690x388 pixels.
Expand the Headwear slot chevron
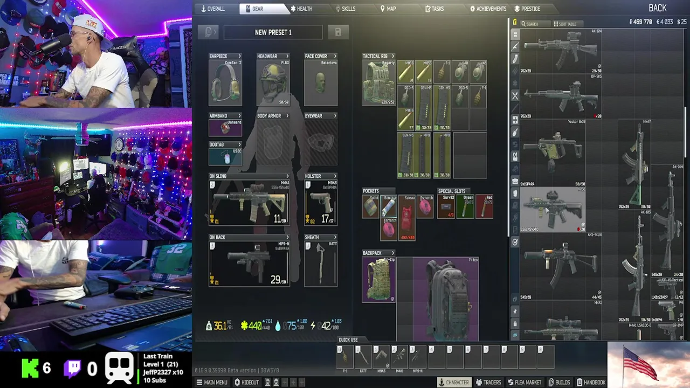[287, 56]
